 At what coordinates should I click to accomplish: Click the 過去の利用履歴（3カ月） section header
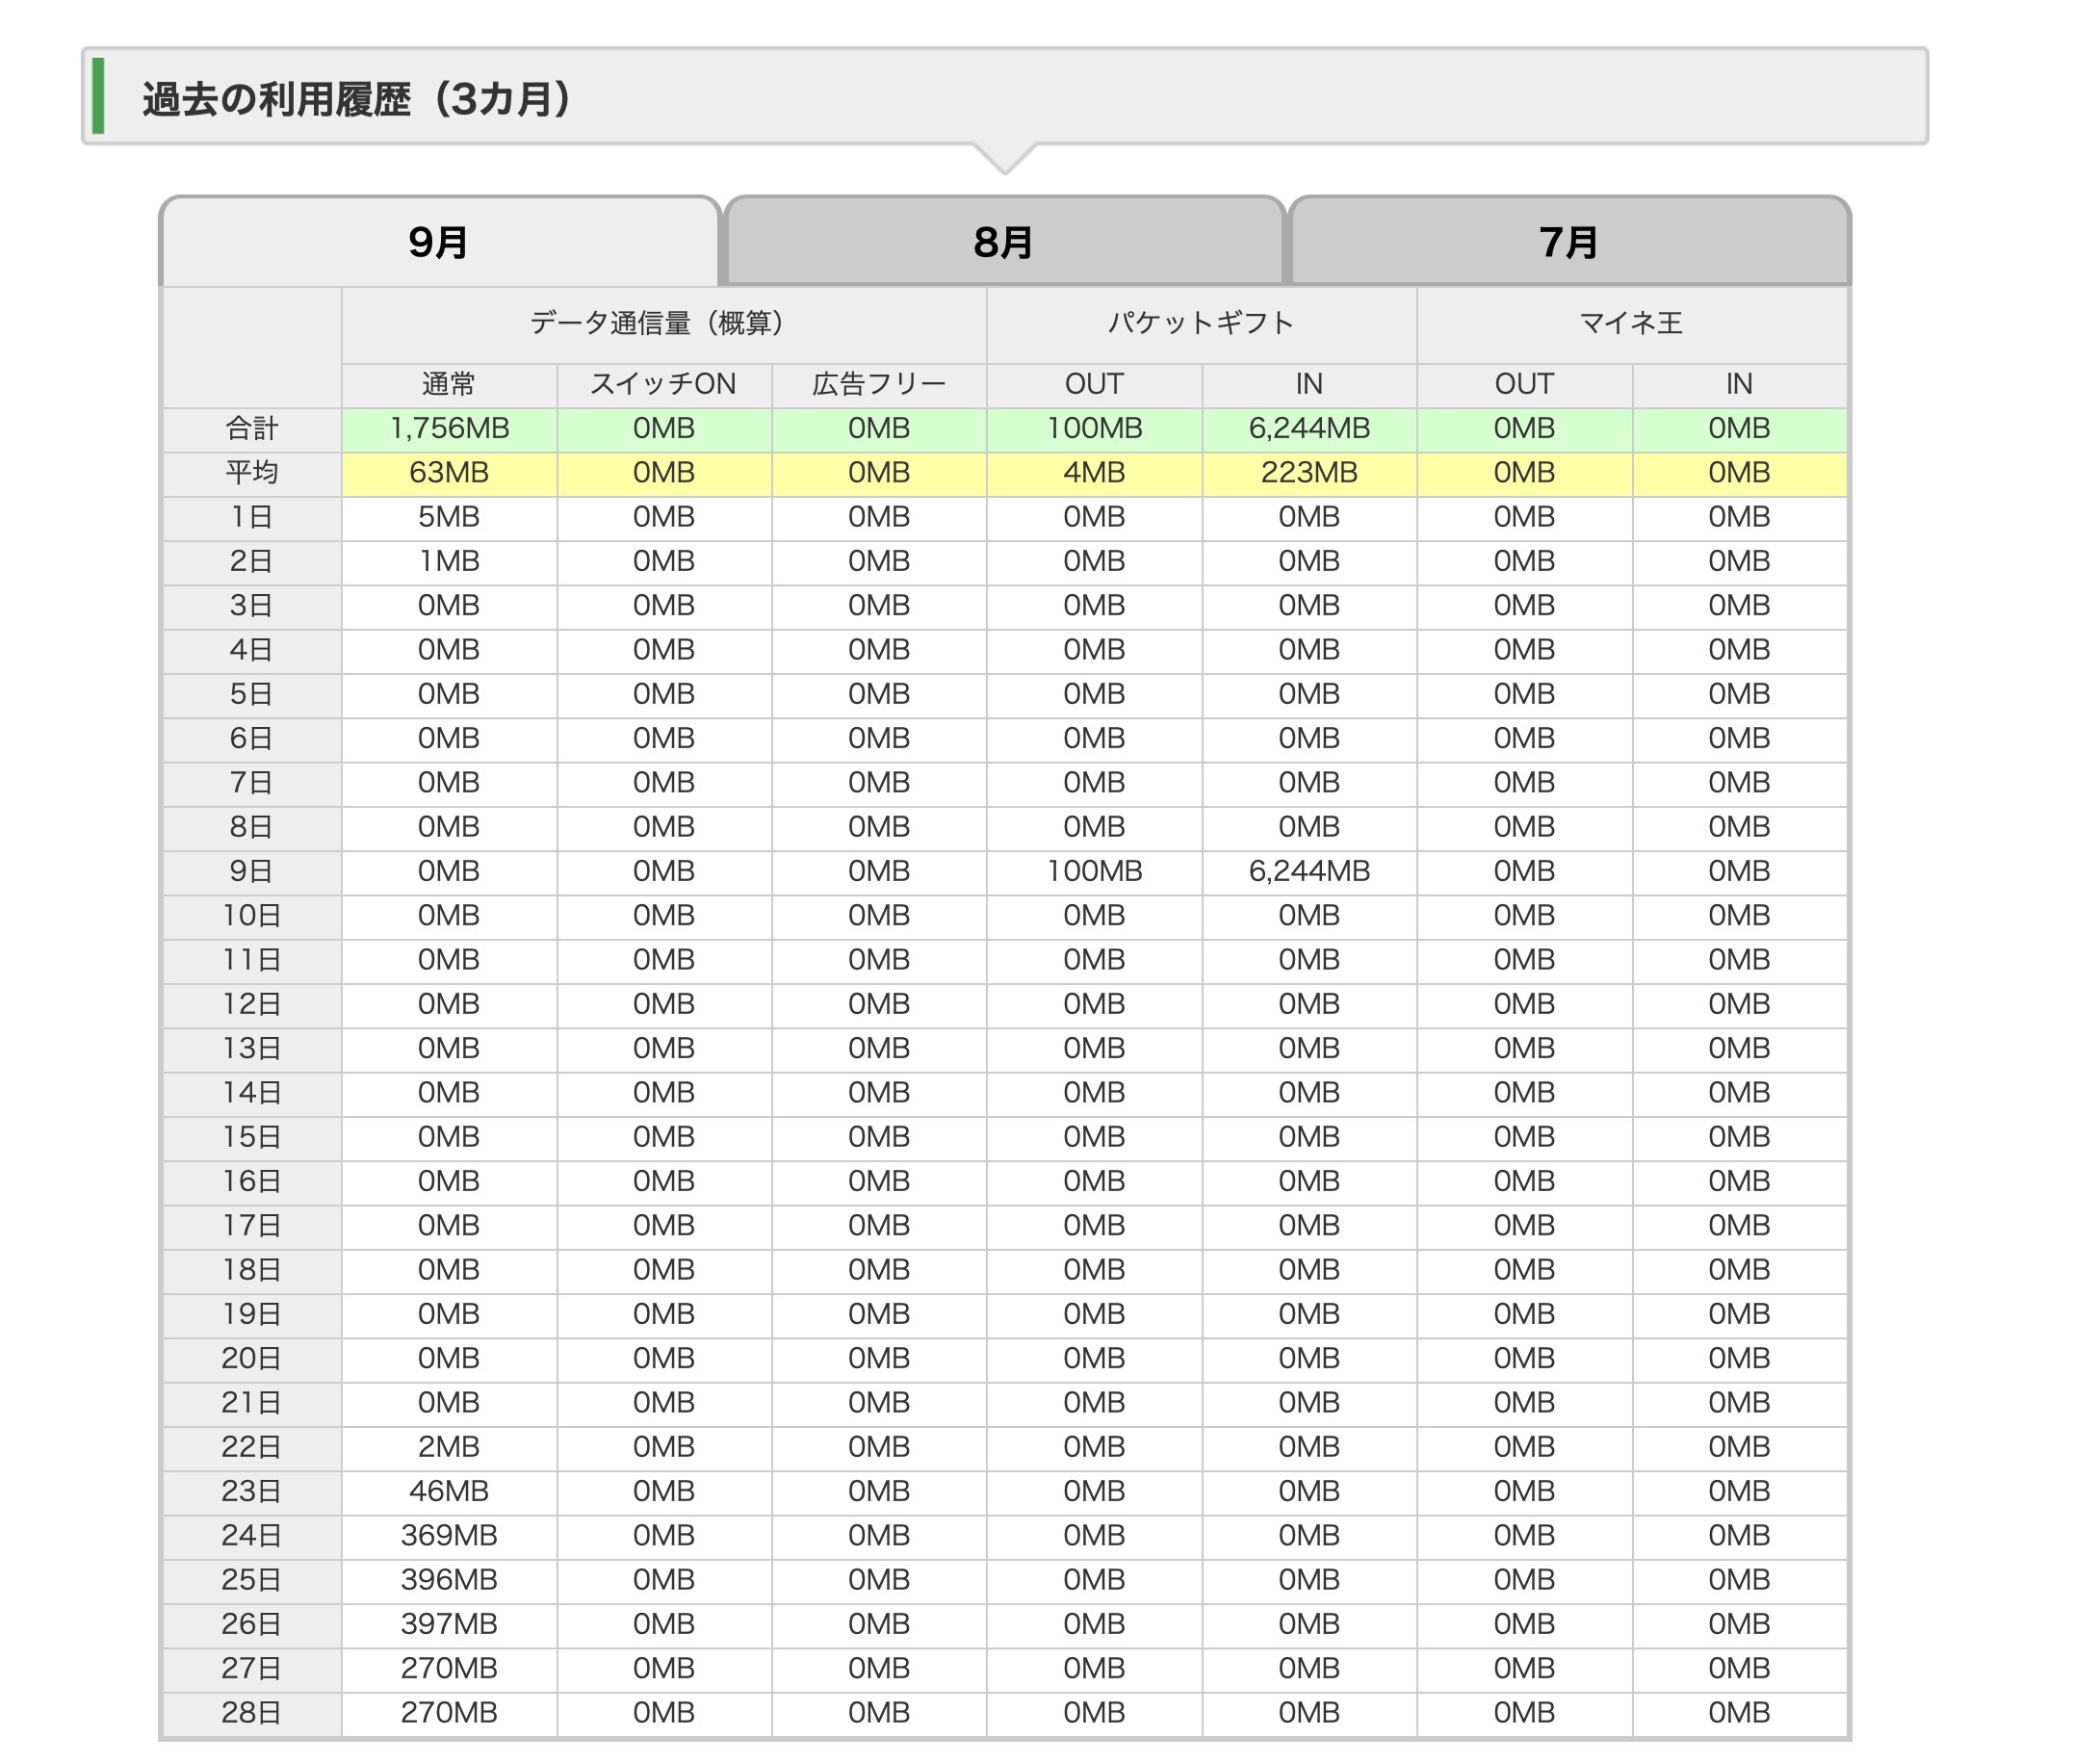click(356, 99)
